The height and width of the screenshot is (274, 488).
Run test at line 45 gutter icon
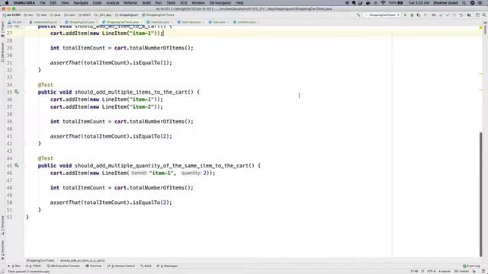click(x=17, y=166)
